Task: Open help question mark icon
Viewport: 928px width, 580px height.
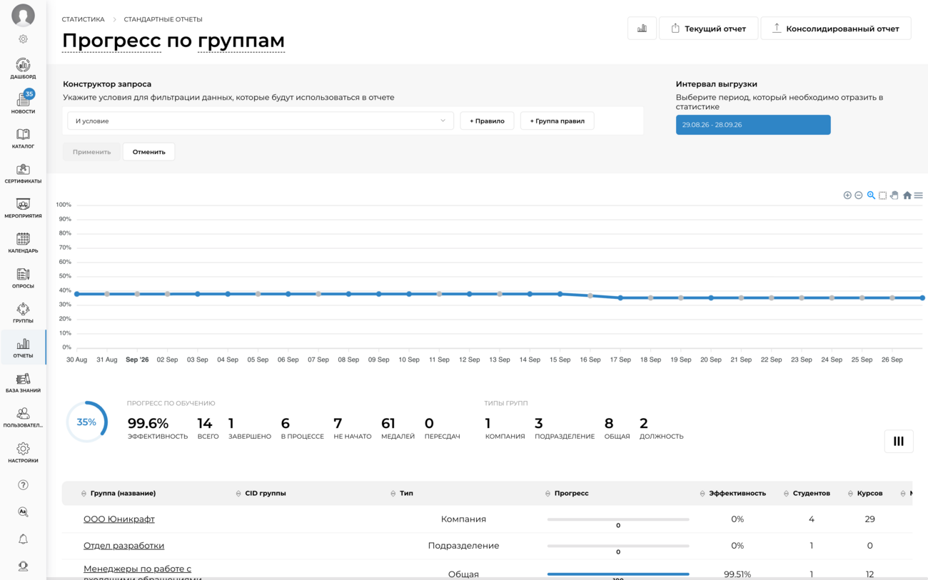Action: tap(23, 485)
